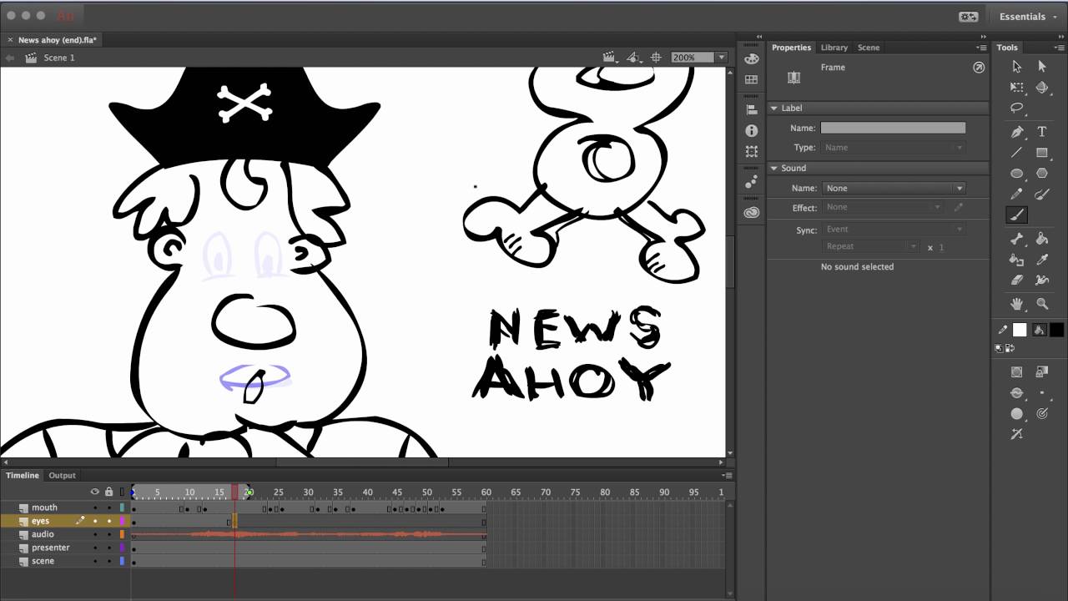1068x601 pixels.
Task: Toggle visibility dot of mouth layer
Action: (95, 508)
